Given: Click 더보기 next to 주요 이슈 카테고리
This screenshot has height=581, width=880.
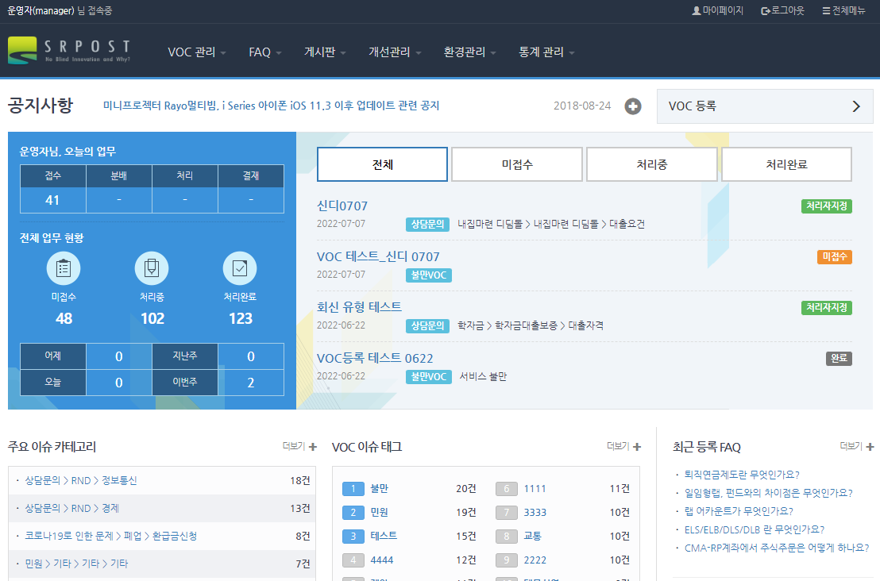Looking at the screenshot, I should tap(299, 447).
